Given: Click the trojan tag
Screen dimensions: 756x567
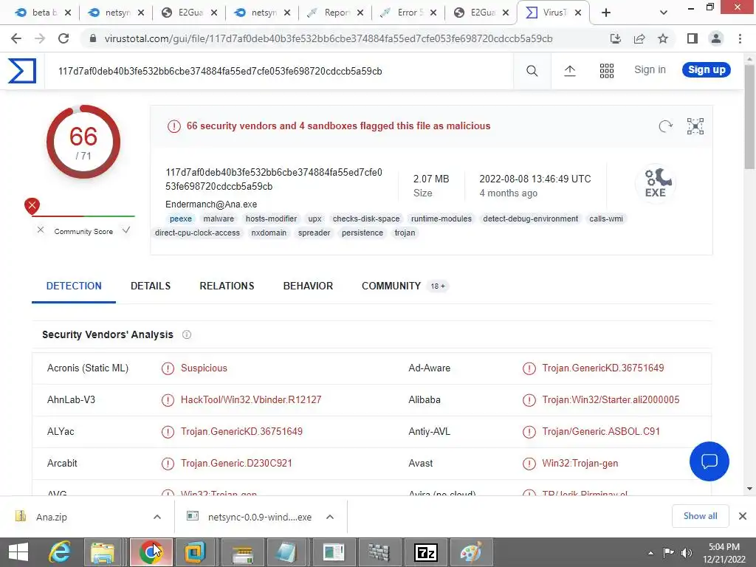Looking at the screenshot, I should click(405, 233).
